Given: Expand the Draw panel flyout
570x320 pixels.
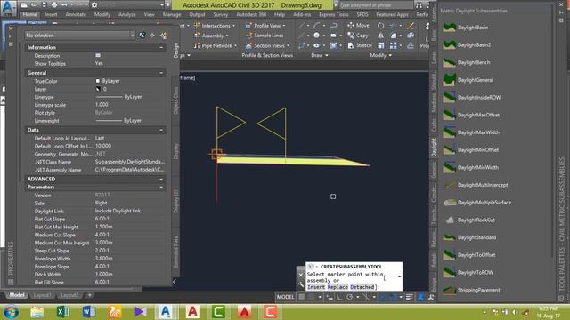Looking at the screenshot, I should [320, 55].
